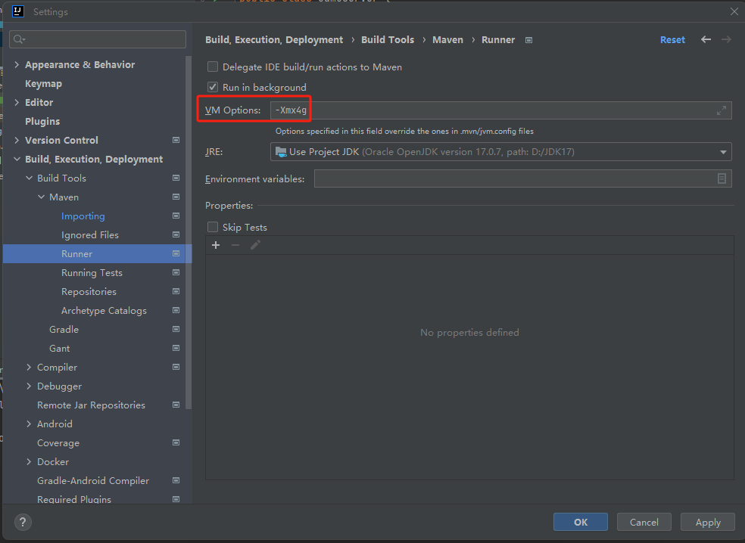Click the edit property pencil icon
The height and width of the screenshot is (543, 745).
[255, 245]
